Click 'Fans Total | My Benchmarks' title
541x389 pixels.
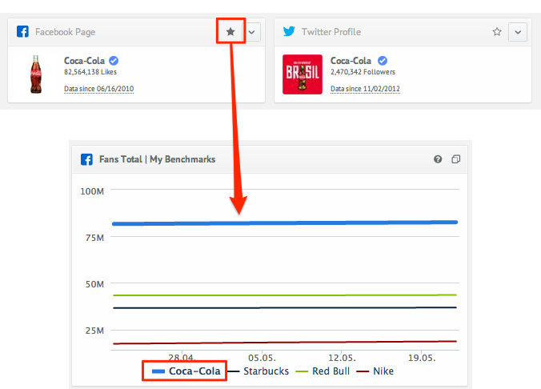[x=158, y=159]
